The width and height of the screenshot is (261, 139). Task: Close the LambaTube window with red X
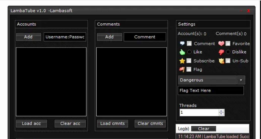248,11
